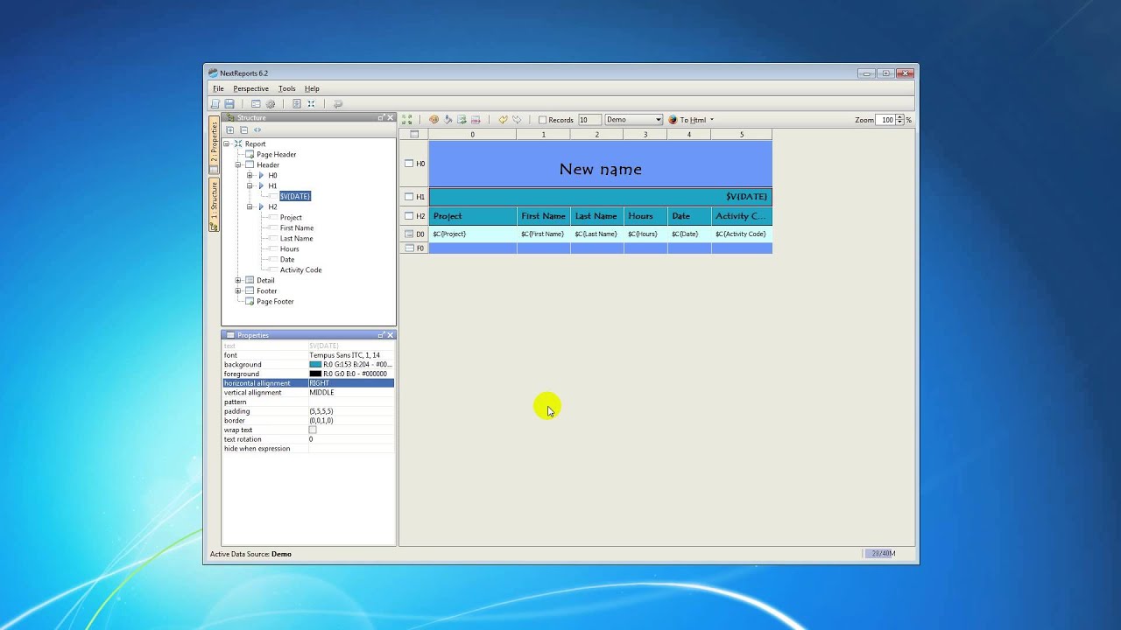Switch to the 2: Properties side tab

(214, 145)
